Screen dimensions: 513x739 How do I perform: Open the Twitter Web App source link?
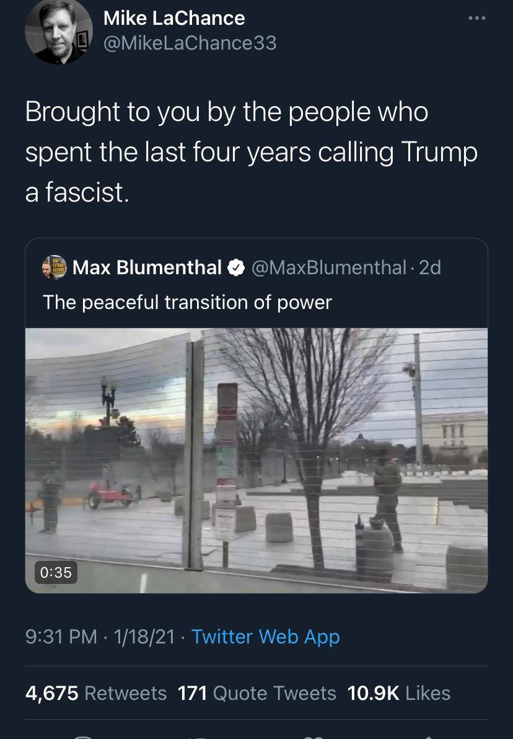(265, 637)
